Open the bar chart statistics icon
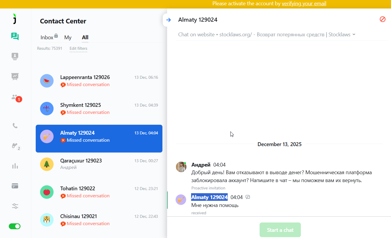Screen dimensions: 391x238 click(15, 166)
